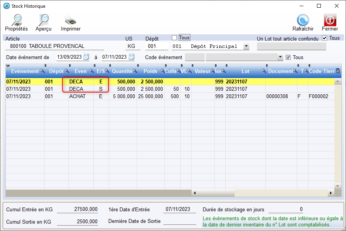Expand the Dépôt Principal dropdown

[246, 46]
